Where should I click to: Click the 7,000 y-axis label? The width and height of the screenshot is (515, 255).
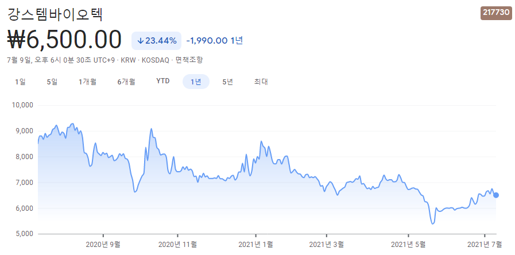point(25,183)
